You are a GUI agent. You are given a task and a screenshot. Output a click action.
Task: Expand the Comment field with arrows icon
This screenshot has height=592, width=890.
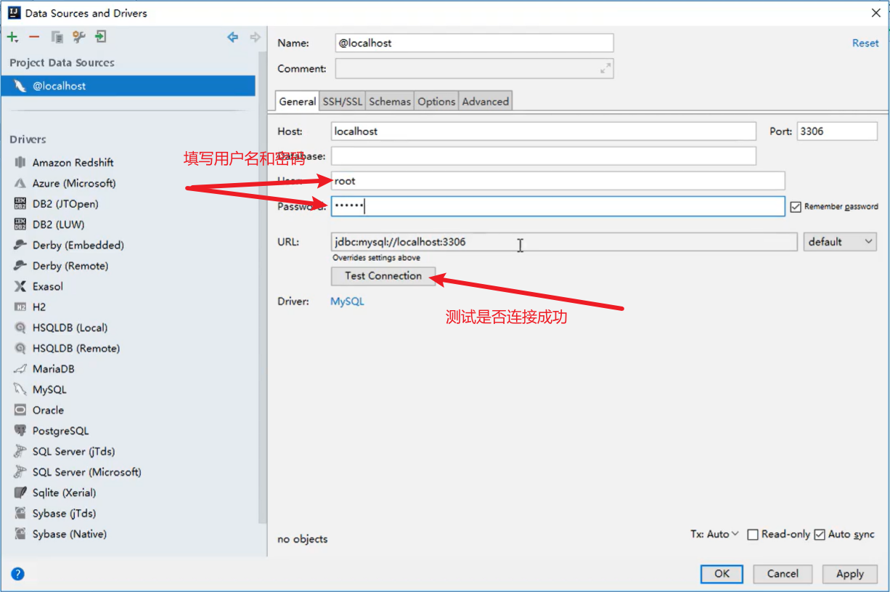click(x=605, y=68)
